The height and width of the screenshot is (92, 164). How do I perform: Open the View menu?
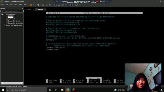tap(11, 5)
